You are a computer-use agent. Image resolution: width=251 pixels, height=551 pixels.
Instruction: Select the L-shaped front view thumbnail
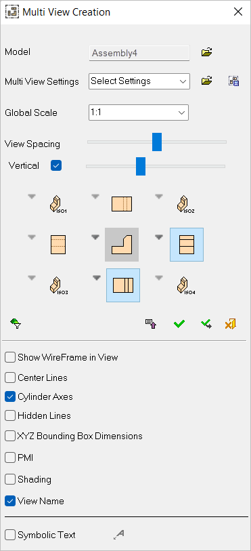pos(122,245)
